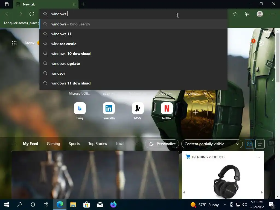Screen dimensions: 280x210
Task: Switch feed to list layout view
Action: point(260,144)
